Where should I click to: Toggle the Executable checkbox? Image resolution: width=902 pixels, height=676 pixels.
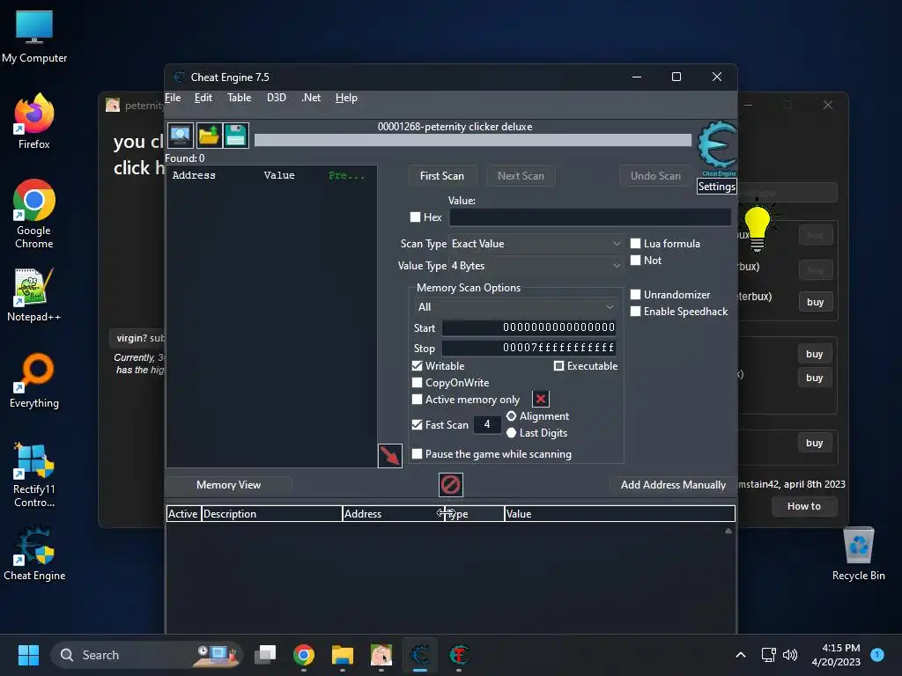558,365
